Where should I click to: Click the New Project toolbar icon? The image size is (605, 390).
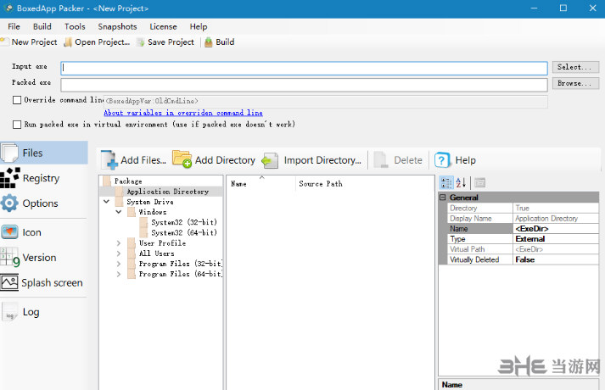[5, 42]
